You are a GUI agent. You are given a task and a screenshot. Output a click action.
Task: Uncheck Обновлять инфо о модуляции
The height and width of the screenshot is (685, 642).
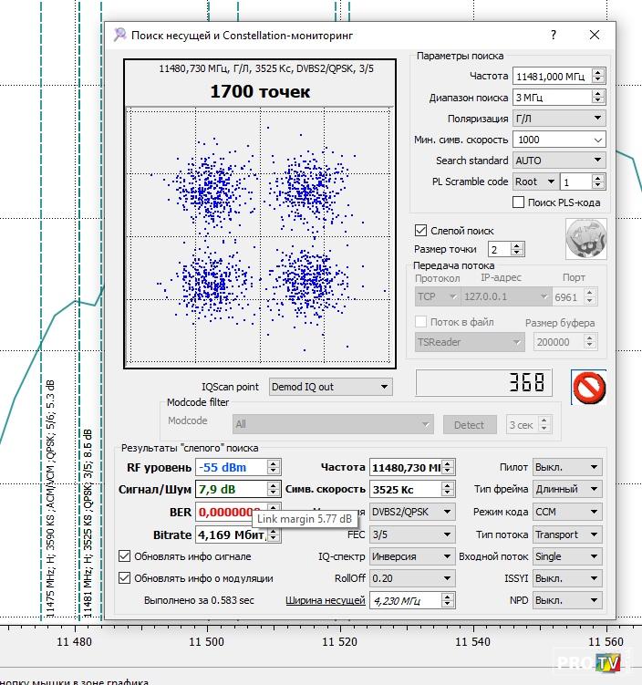pos(125,577)
